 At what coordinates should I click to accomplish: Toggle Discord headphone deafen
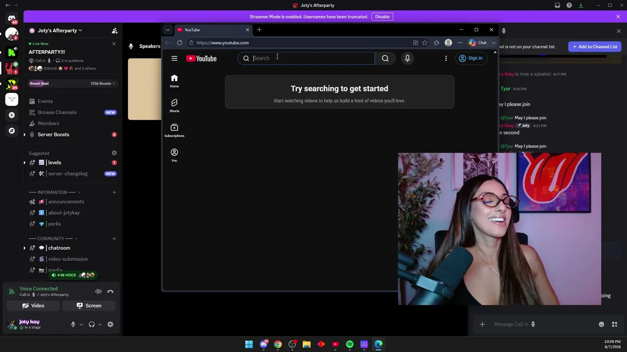pos(92,324)
